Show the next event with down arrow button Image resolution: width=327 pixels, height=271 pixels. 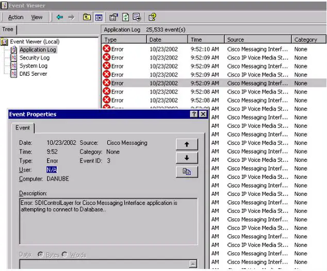coord(187,158)
